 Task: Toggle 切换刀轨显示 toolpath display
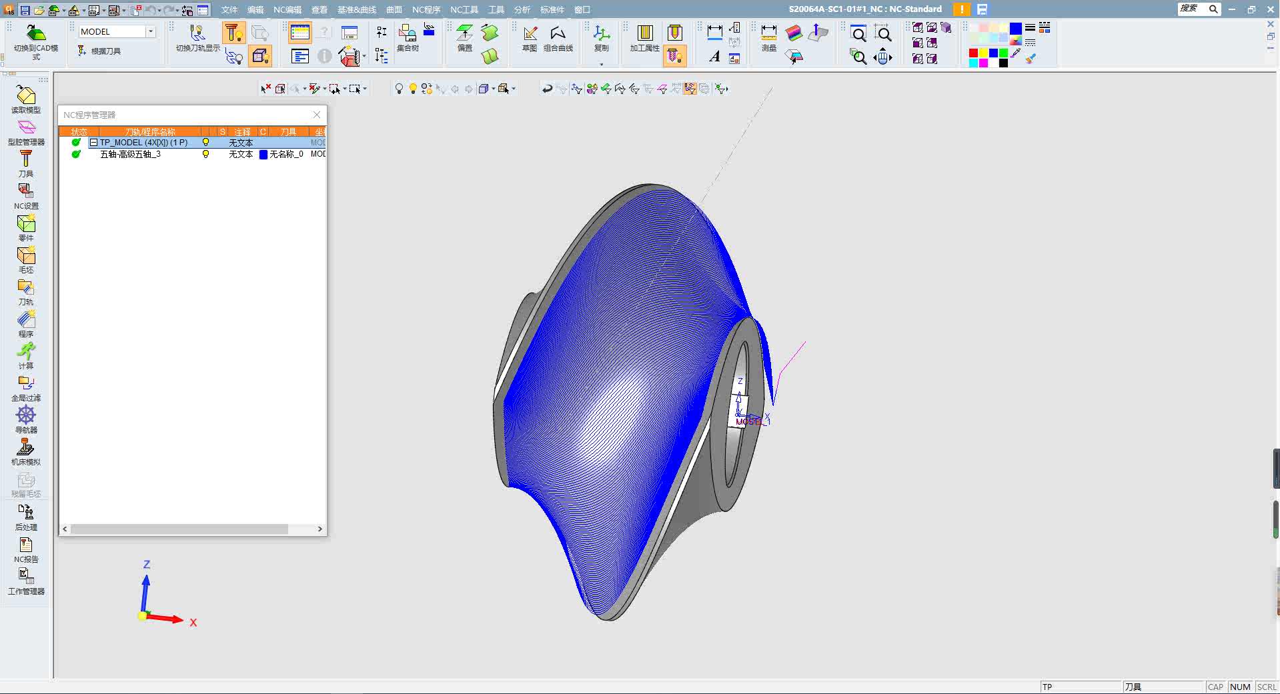click(x=198, y=38)
